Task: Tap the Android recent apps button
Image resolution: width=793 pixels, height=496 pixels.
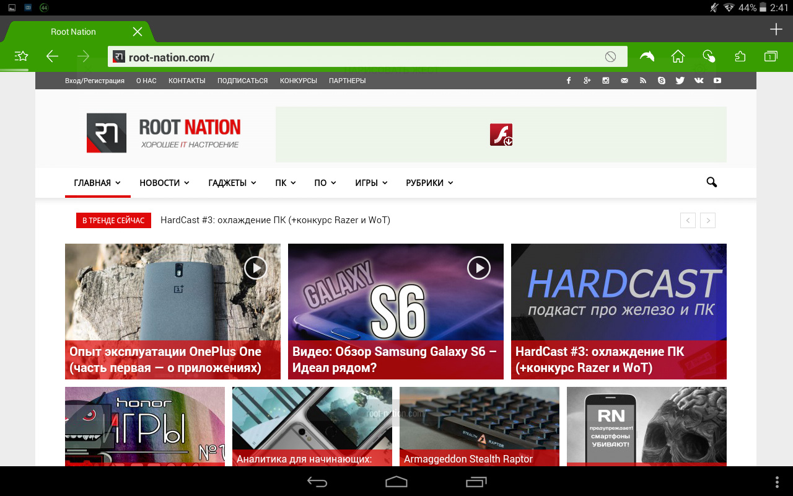Action: 476,482
